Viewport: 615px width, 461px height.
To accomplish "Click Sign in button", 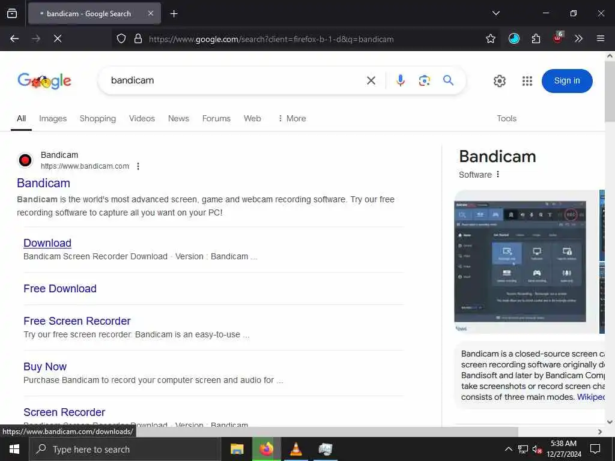I will click(x=567, y=81).
